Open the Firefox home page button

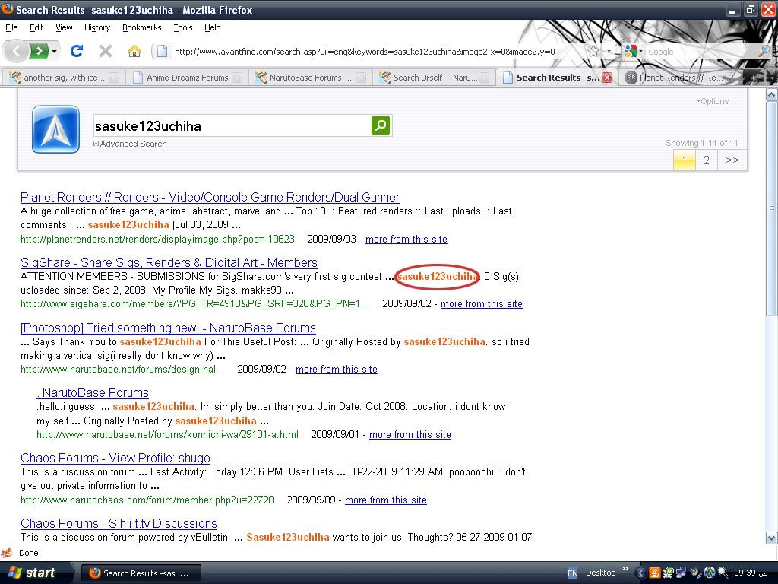tap(134, 51)
